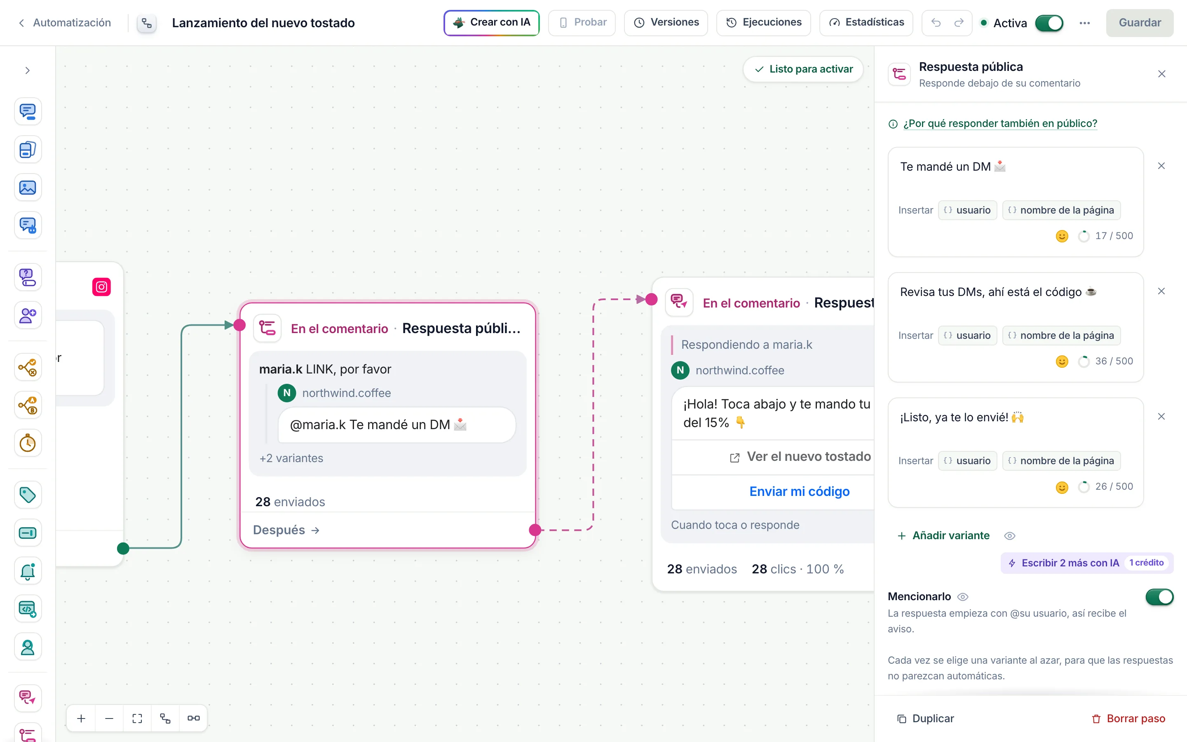Select the text message block icon
The height and width of the screenshot is (742, 1187).
click(x=28, y=111)
